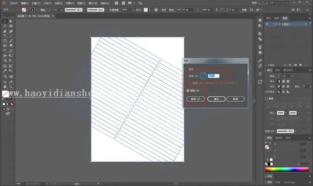Click the Recolor Artwork wheel icon in control bar

(x=156, y=10)
